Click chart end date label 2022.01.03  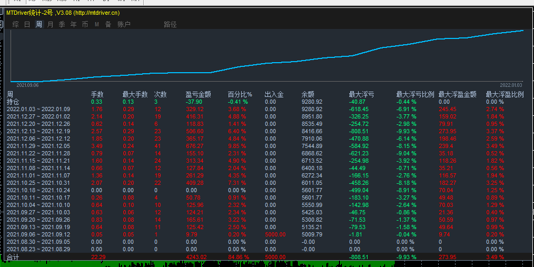coord(511,85)
